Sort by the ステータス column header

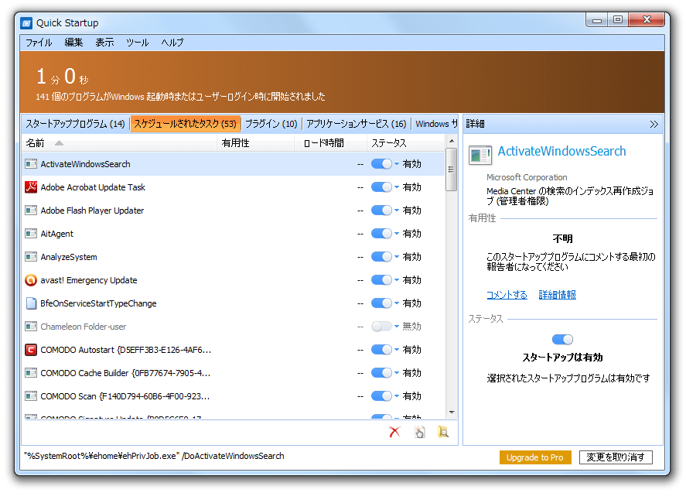(405, 143)
